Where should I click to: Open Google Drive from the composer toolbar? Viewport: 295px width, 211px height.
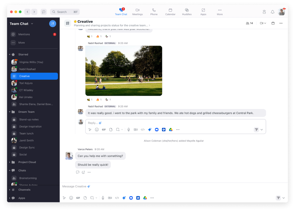click(x=145, y=198)
